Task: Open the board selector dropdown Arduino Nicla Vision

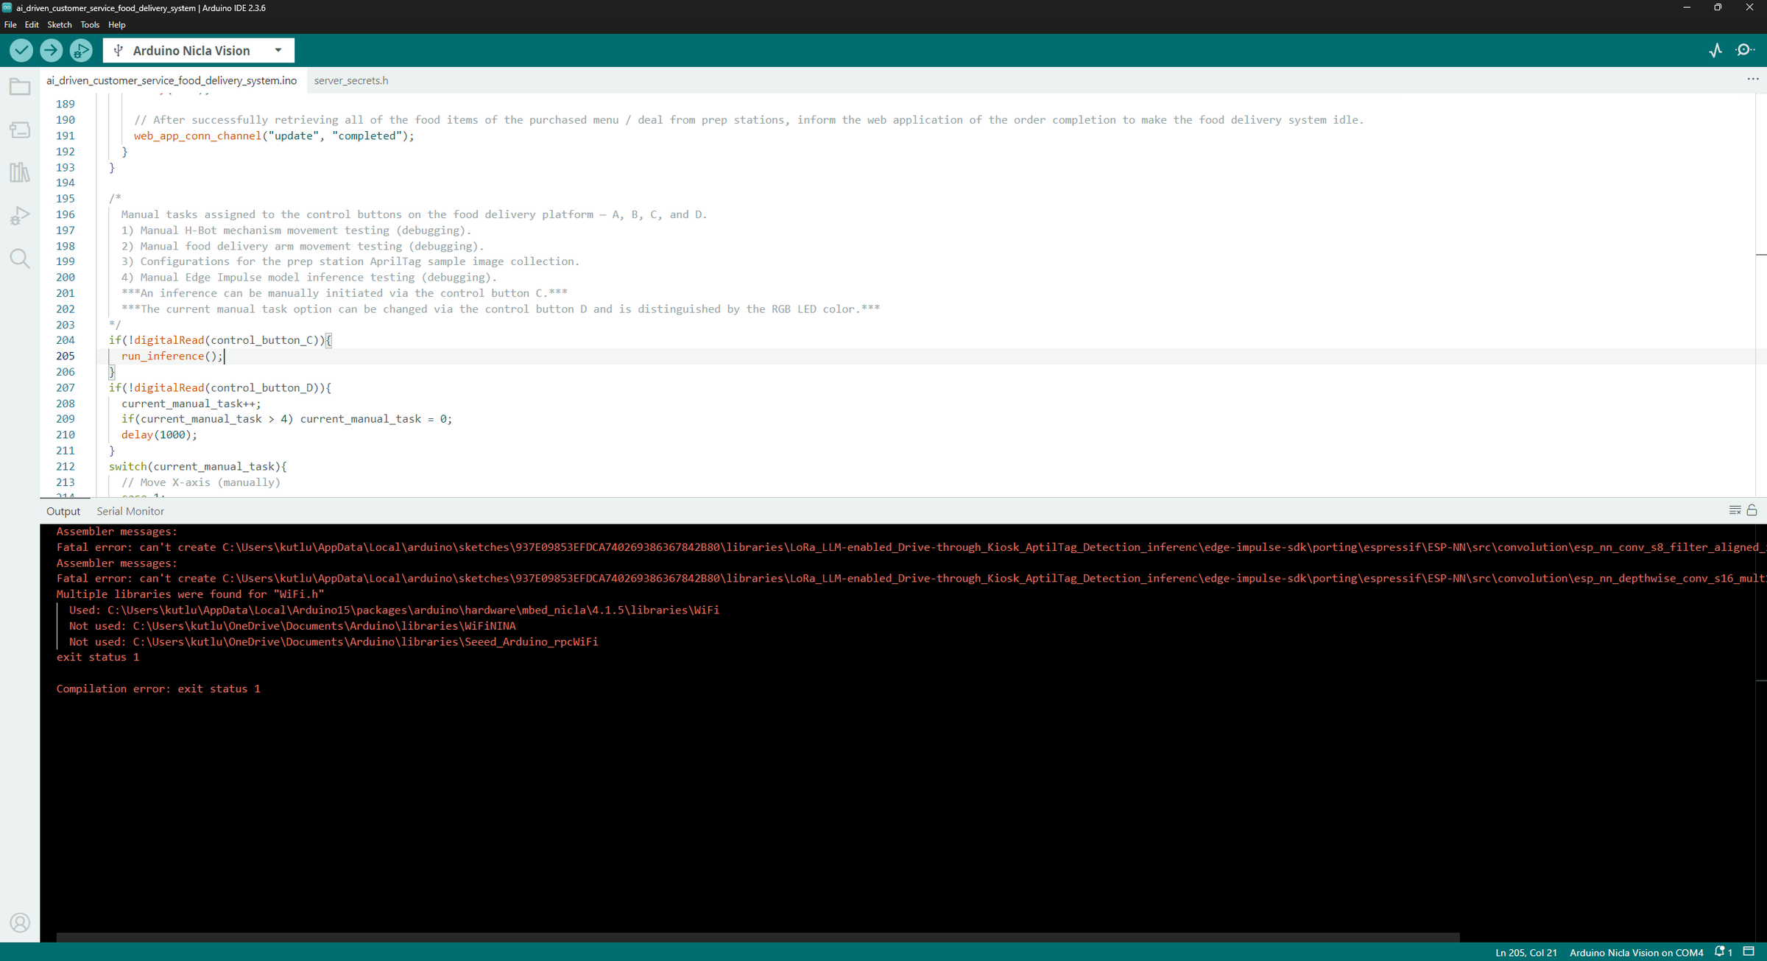Action: [x=199, y=50]
